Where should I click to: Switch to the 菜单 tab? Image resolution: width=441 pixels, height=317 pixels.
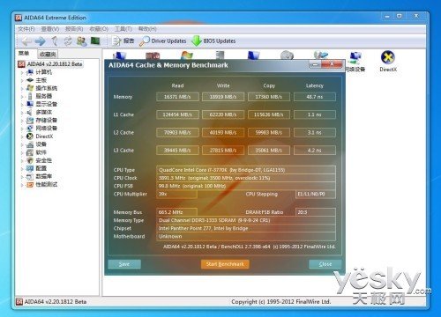[x=24, y=54]
